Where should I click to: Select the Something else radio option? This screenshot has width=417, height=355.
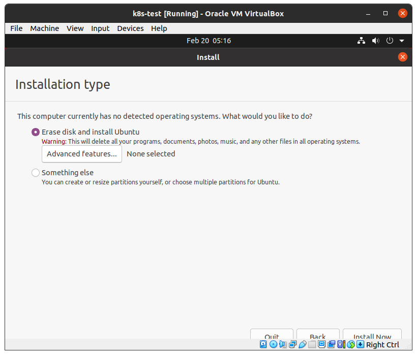[36, 173]
